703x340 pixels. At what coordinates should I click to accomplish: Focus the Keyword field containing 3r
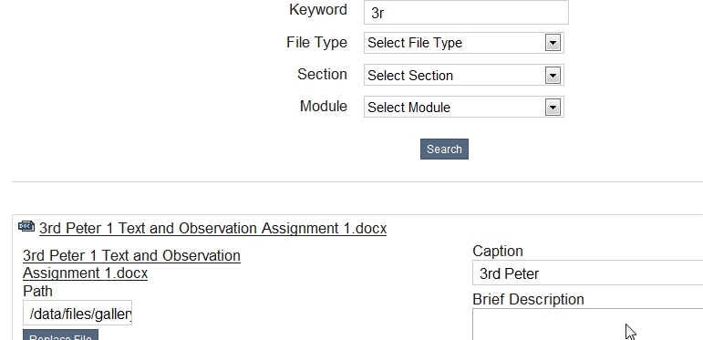coord(466,13)
